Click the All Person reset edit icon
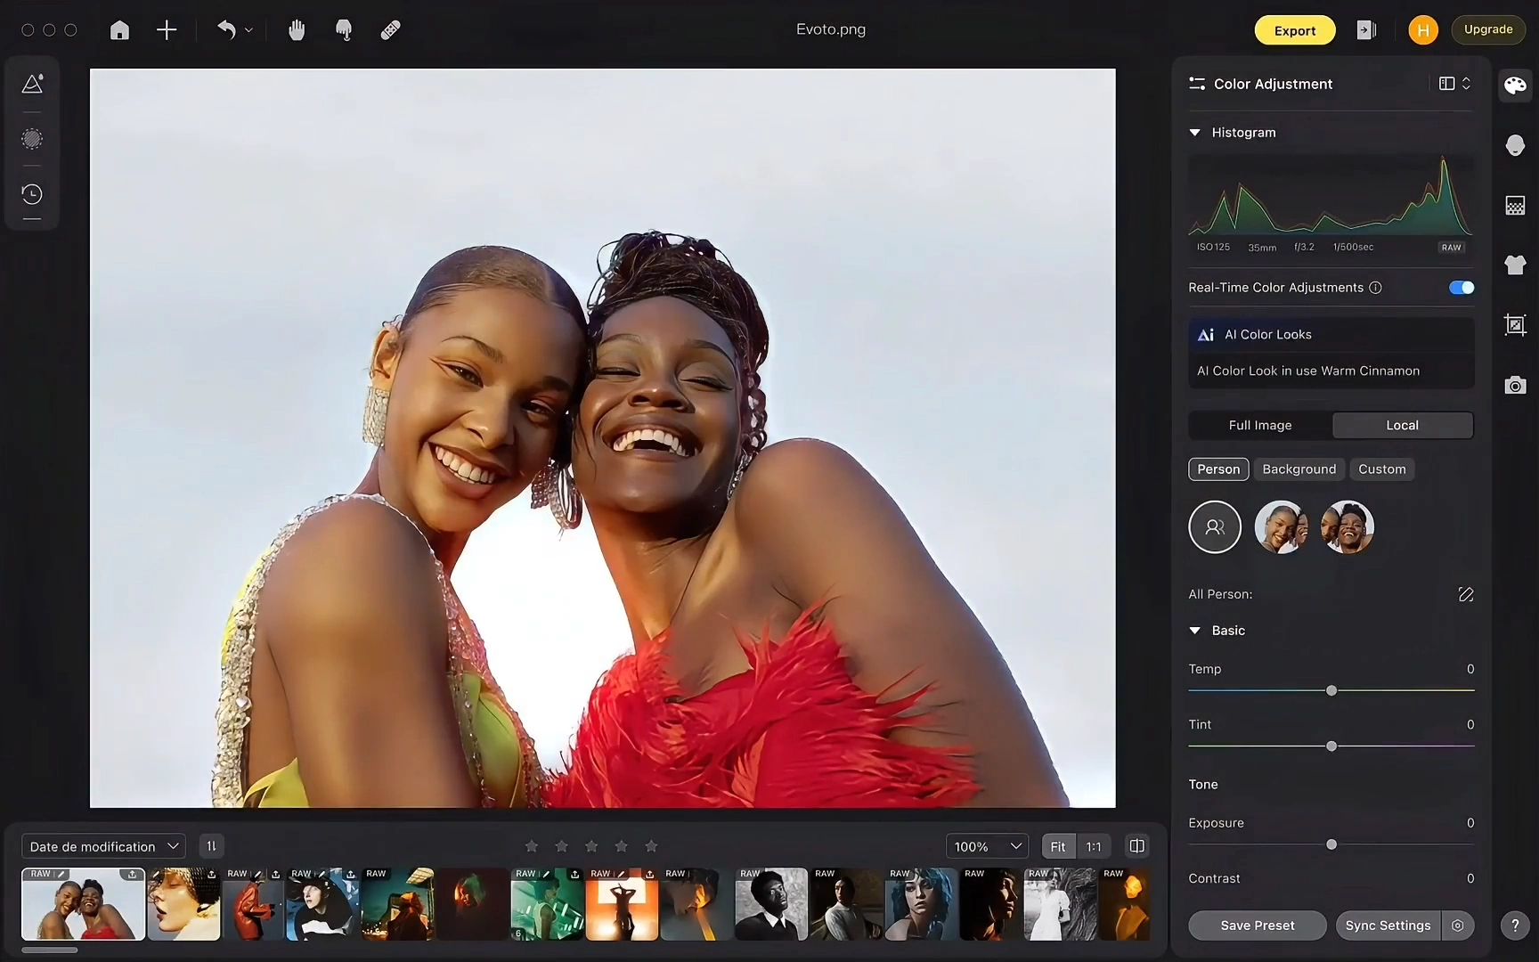This screenshot has height=962, width=1539. pyautogui.click(x=1465, y=594)
